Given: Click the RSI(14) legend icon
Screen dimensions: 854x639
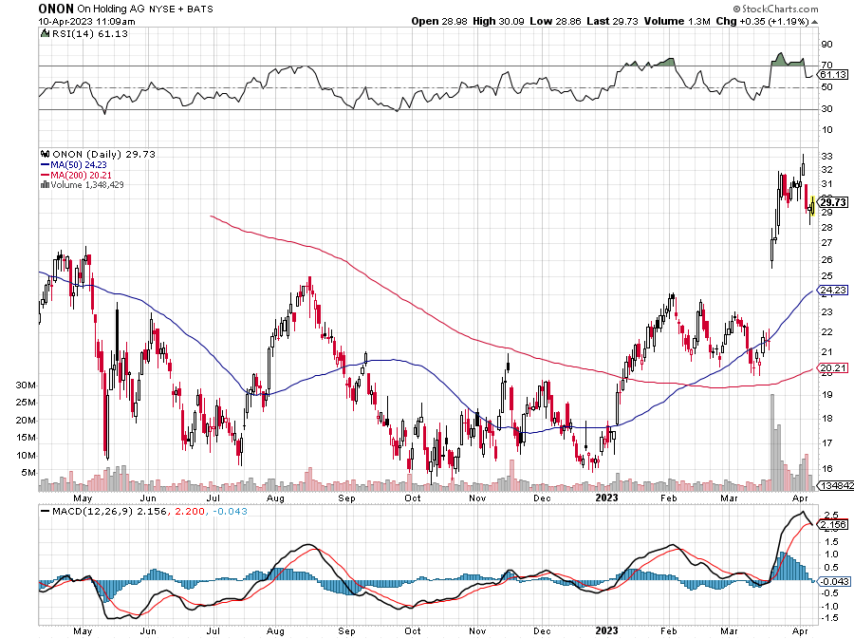Looking at the screenshot, I should [45, 34].
